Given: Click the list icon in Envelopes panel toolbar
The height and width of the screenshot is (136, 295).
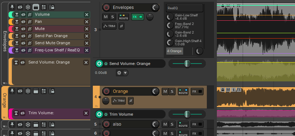Looking at the screenshot, I should 44,7.
